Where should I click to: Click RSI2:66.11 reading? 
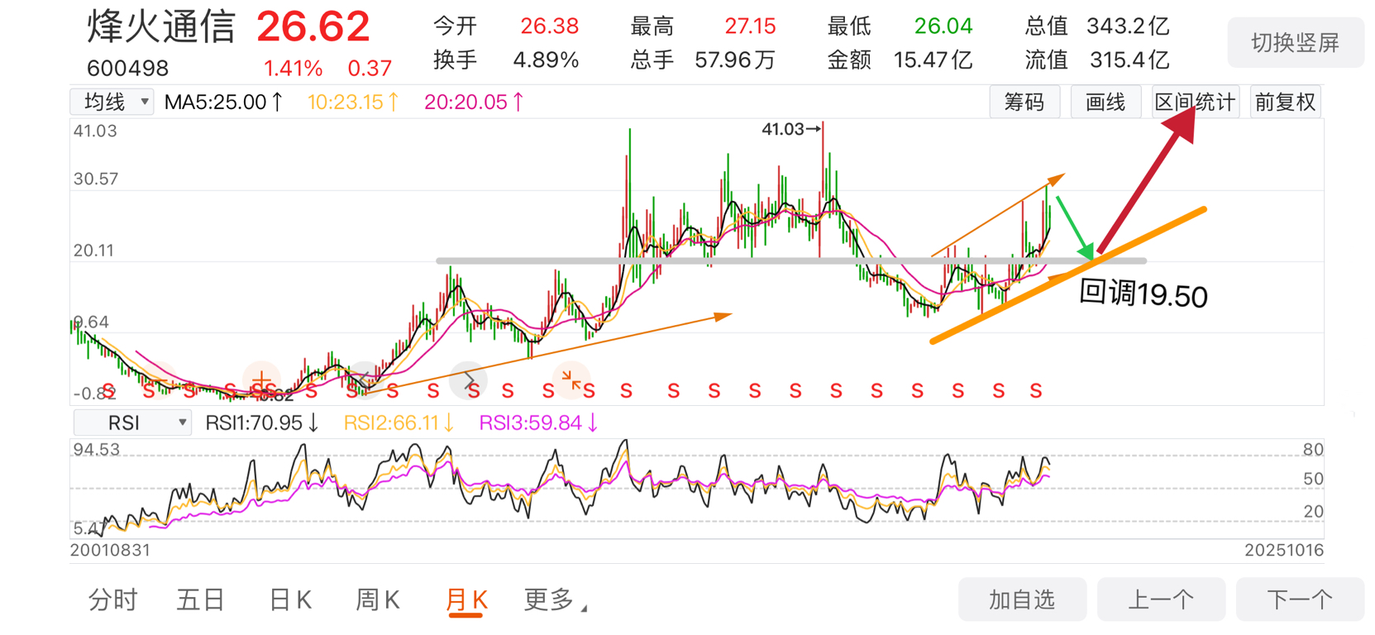tap(399, 423)
